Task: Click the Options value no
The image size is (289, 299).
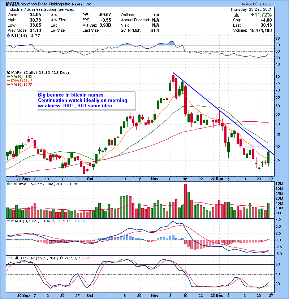Action: (x=156, y=15)
